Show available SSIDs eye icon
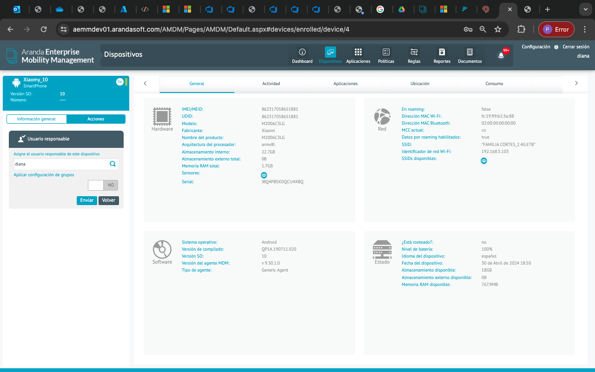Screen dimensions: 595x372 (x=484, y=160)
